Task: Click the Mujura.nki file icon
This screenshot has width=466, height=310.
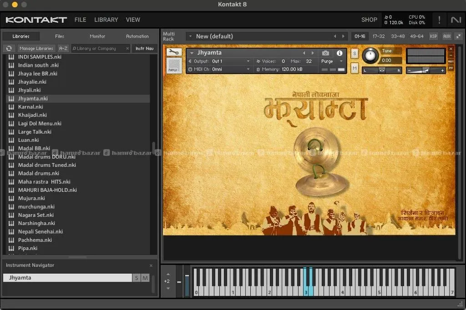Action: 11,198
